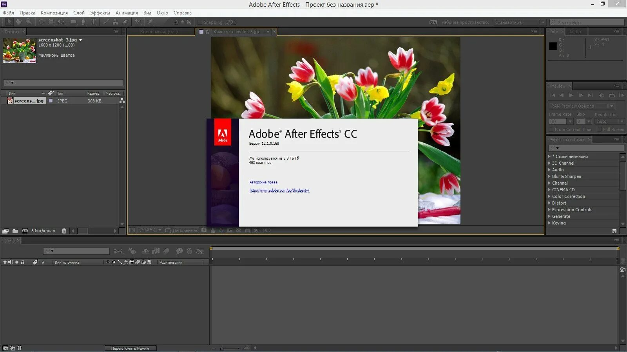Toggle Frame Blending switch in timeline
This screenshot has height=352, width=627.
click(156, 251)
